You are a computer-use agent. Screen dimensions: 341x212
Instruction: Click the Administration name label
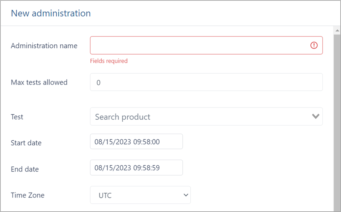44,46
